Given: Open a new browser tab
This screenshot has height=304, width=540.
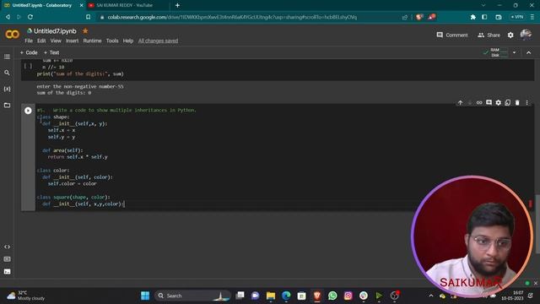Looking at the screenshot, I should (x=177, y=6).
